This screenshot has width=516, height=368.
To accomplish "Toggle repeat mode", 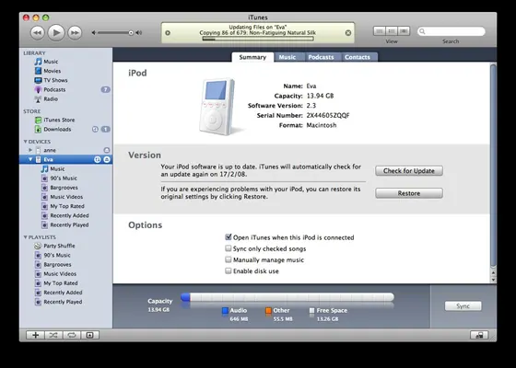I will click(x=72, y=335).
